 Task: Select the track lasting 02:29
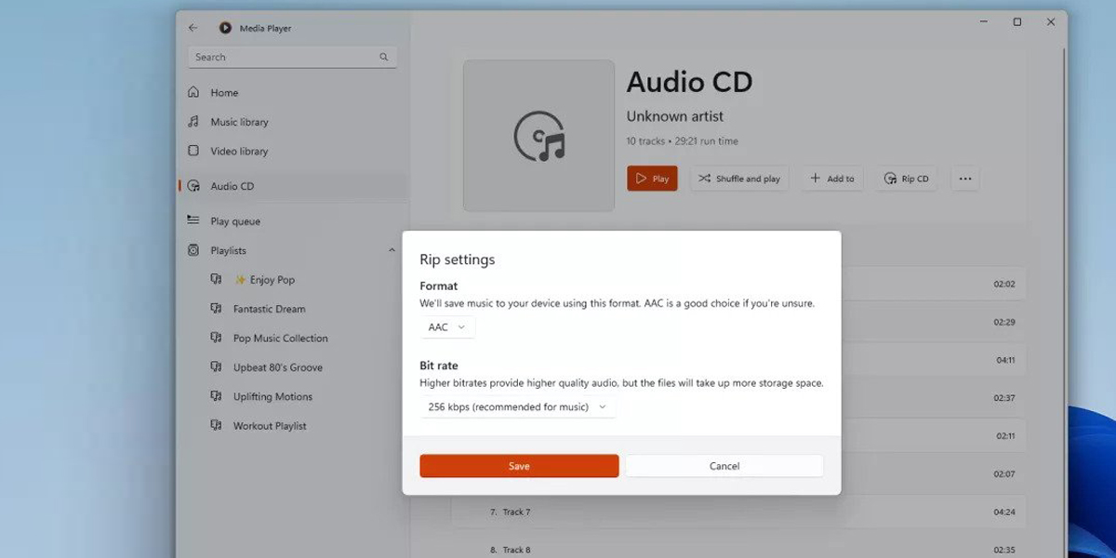[x=933, y=322]
